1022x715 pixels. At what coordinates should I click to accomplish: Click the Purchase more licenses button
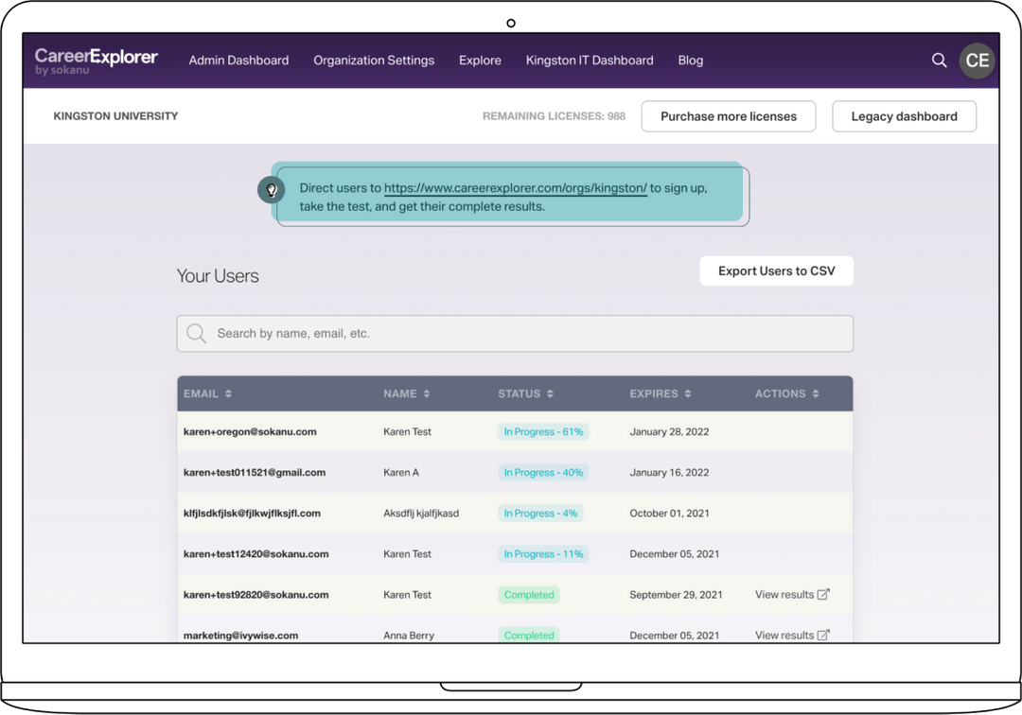coord(729,115)
